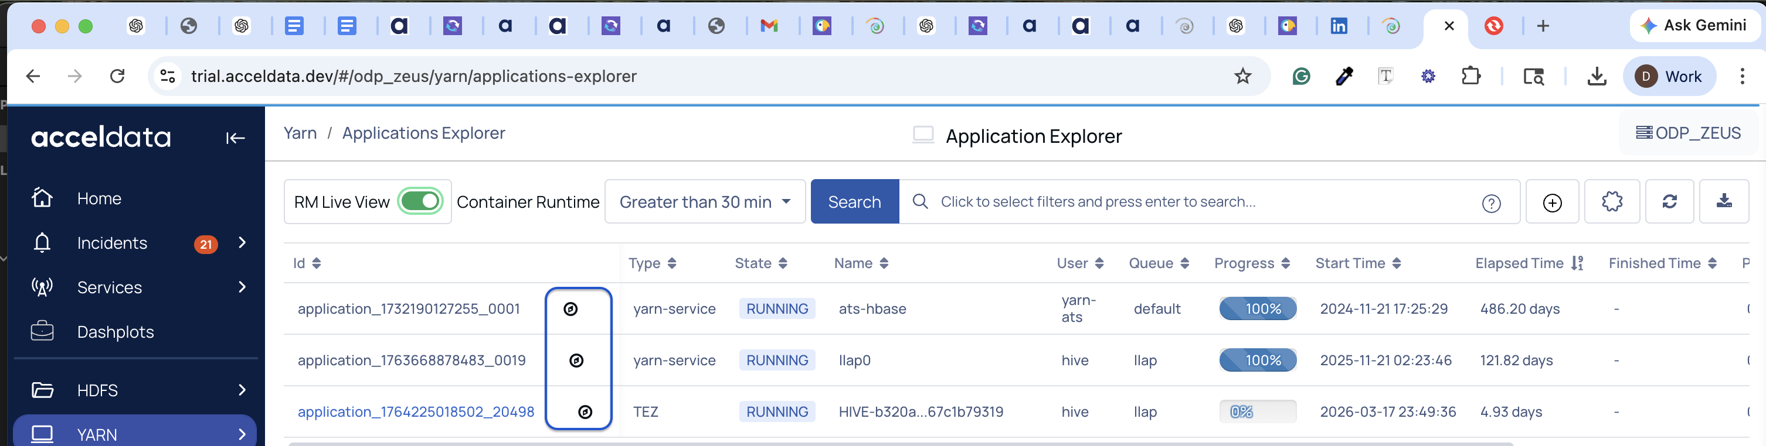The width and height of the screenshot is (1766, 446).
Task: Collapse the acceldata sidebar
Action: point(235,138)
